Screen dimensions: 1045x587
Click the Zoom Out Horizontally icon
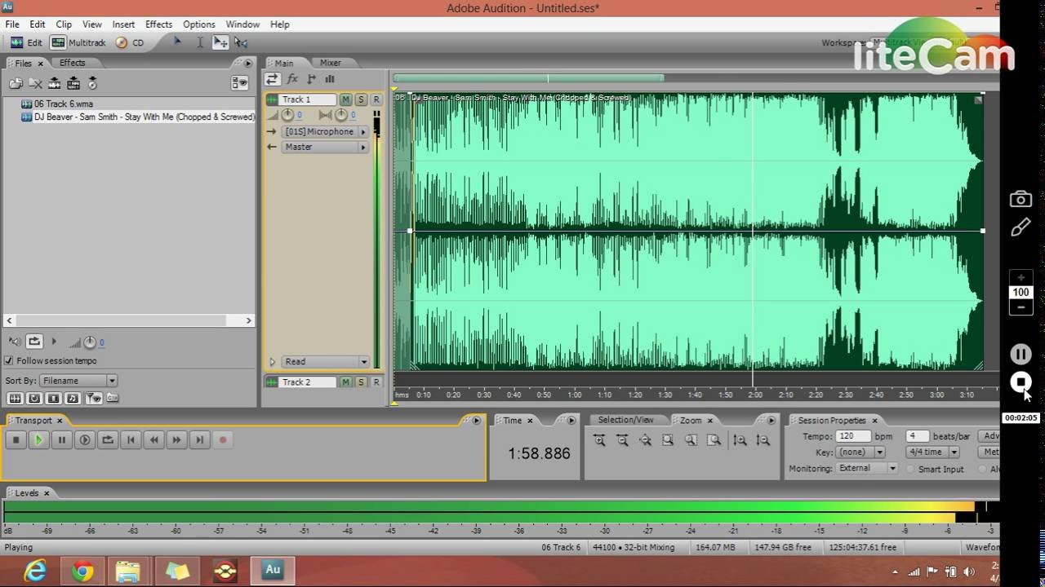(622, 440)
